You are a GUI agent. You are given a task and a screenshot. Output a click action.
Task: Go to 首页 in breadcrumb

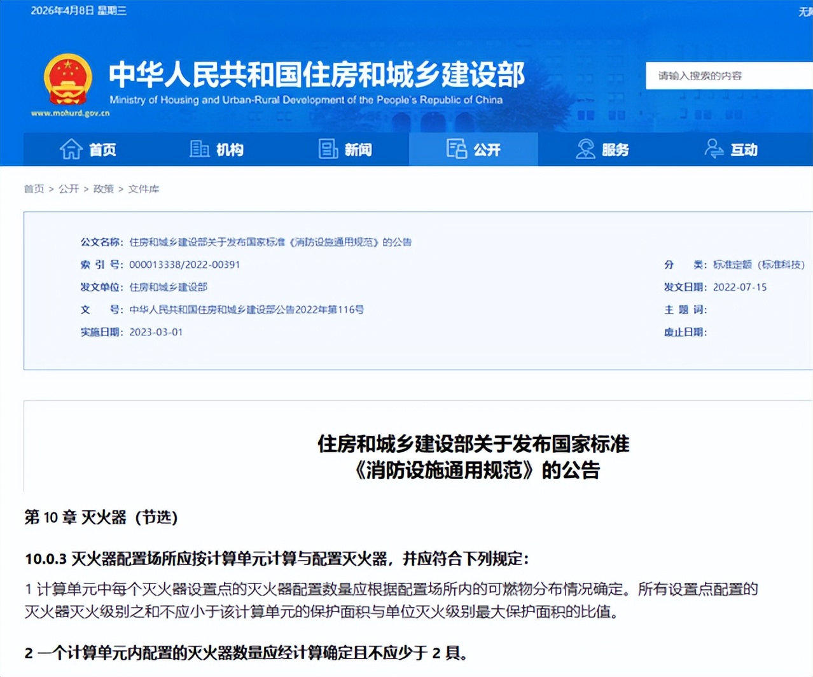point(34,189)
